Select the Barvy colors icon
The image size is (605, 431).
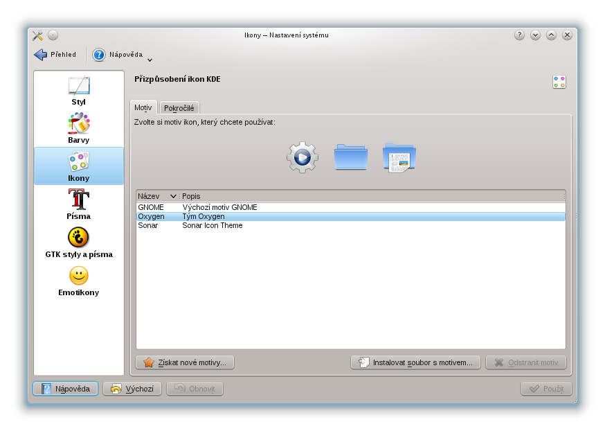tap(79, 128)
